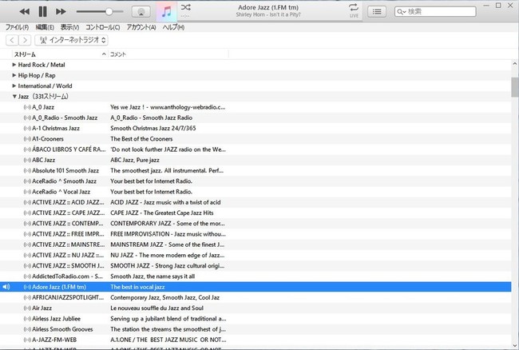Screen dimensions: 519x350
Task: Open the コントロール(C) menu
Action: tap(103, 27)
